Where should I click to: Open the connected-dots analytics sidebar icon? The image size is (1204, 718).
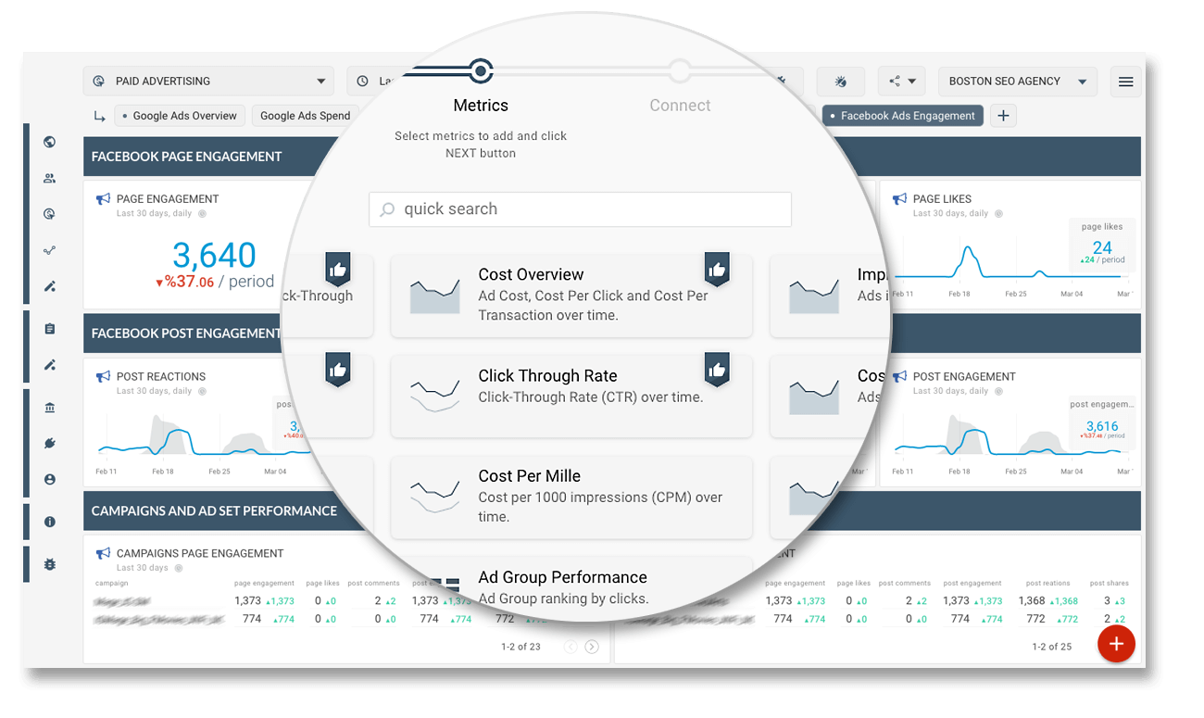tap(50, 250)
